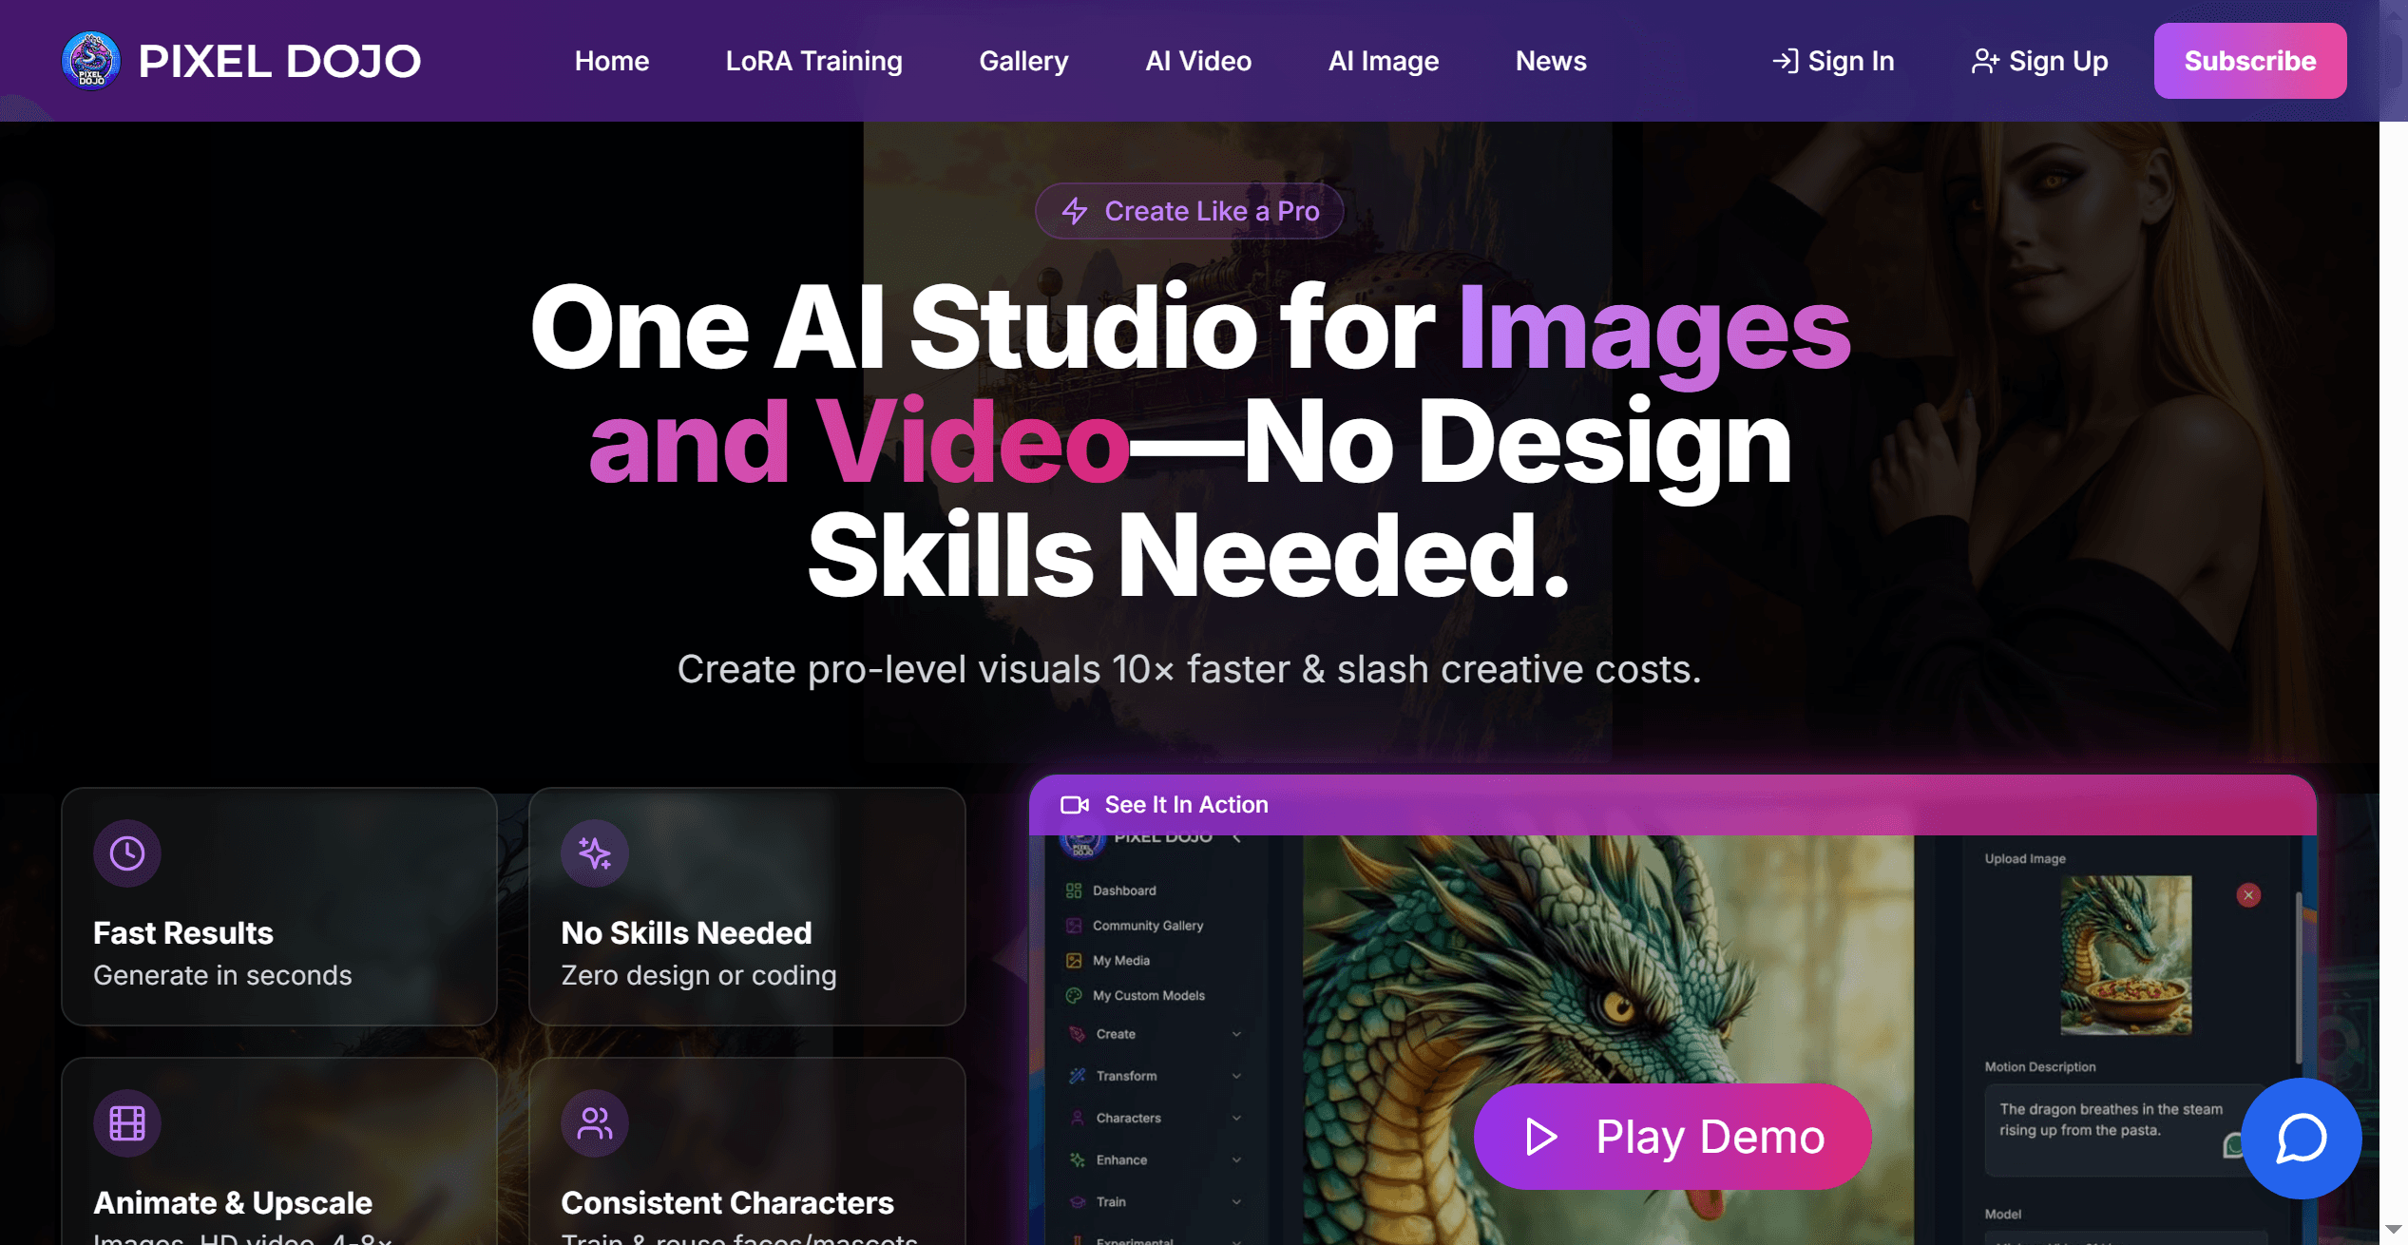Open My Custom Models via the palette icon
Screen dimensions: 2408x1245
(1075, 995)
